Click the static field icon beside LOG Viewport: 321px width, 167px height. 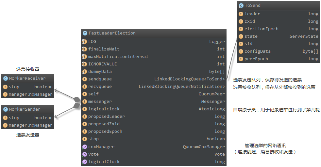pos(84,42)
